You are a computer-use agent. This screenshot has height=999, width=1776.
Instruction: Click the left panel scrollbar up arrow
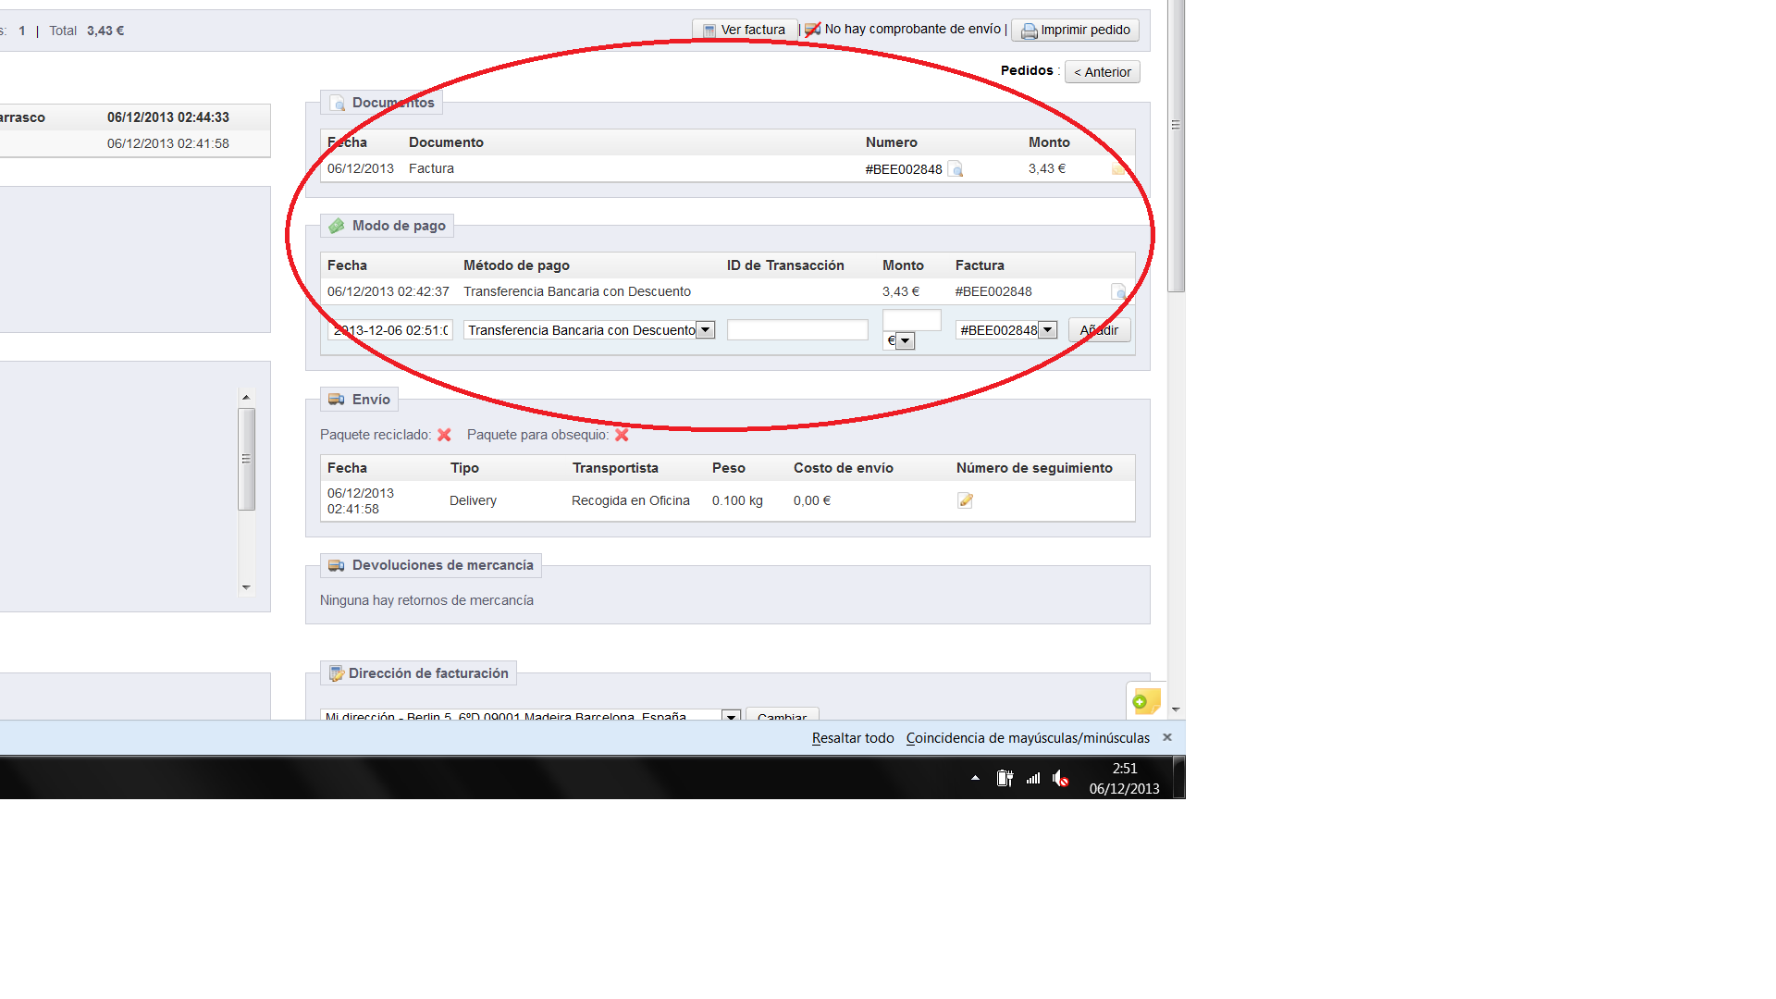(246, 397)
